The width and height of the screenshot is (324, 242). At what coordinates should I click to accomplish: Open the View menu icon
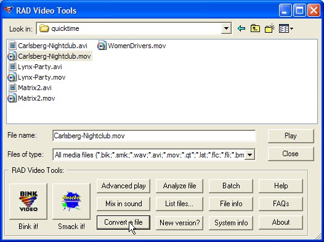(x=286, y=28)
